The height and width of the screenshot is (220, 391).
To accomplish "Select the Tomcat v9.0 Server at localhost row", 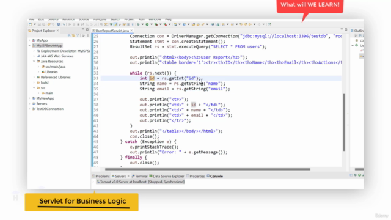I will click(x=141, y=182).
